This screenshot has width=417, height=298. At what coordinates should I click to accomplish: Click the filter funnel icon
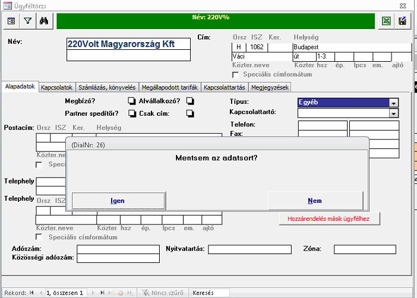point(28,21)
